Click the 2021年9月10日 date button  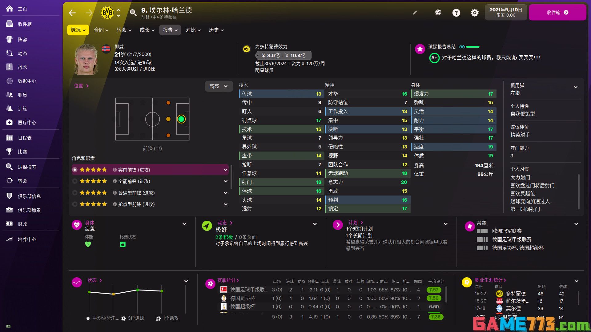click(506, 12)
